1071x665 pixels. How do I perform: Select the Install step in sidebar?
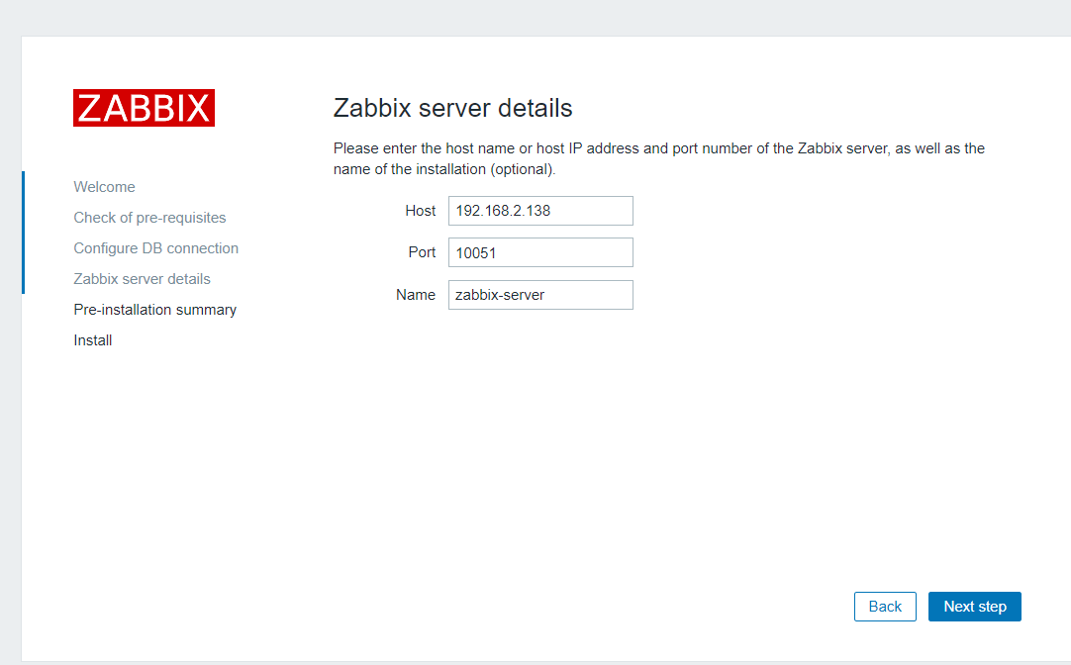click(93, 340)
